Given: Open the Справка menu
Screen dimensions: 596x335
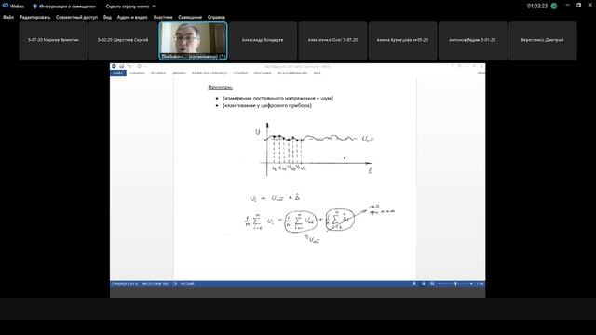Looking at the screenshot, I should point(216,17).
